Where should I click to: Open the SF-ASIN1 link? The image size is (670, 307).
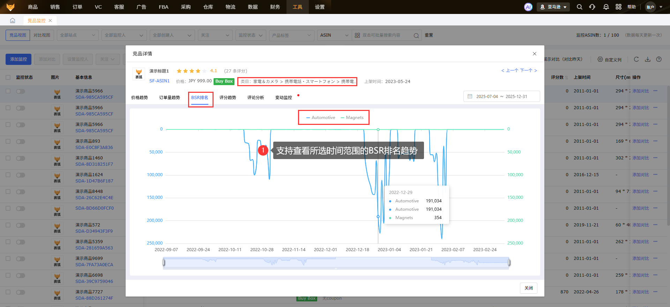coord(159,81)
